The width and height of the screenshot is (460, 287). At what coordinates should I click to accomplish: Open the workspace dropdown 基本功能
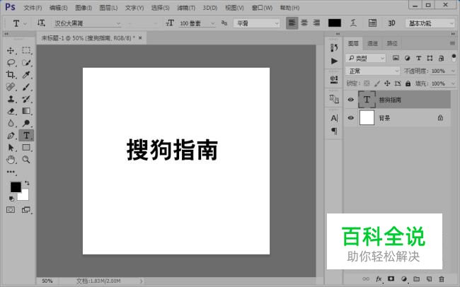coord(430,23)
